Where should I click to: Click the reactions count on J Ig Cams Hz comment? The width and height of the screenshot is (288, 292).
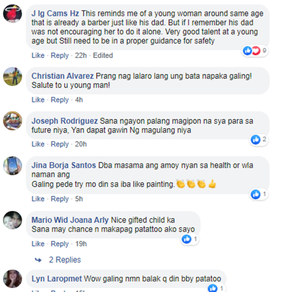click(x=264, y=50)
